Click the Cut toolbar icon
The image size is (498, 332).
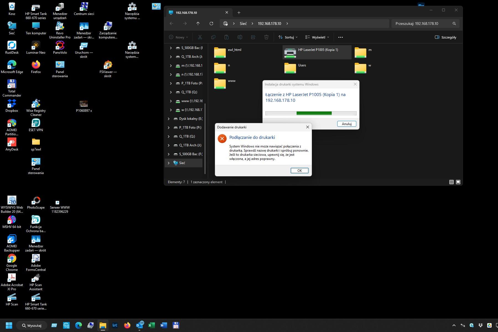click(200, 37)
